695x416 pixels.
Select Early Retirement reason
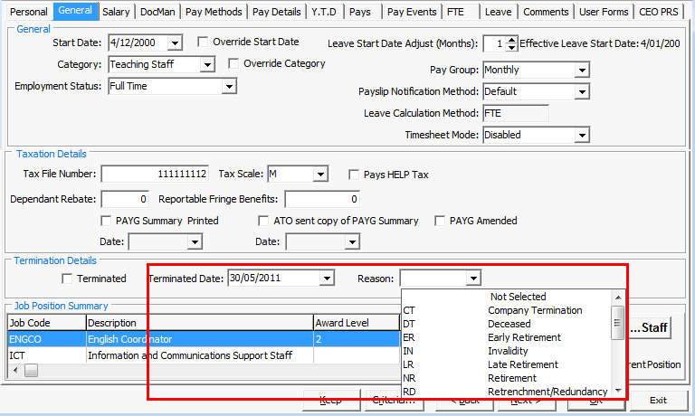click(506, 337)
